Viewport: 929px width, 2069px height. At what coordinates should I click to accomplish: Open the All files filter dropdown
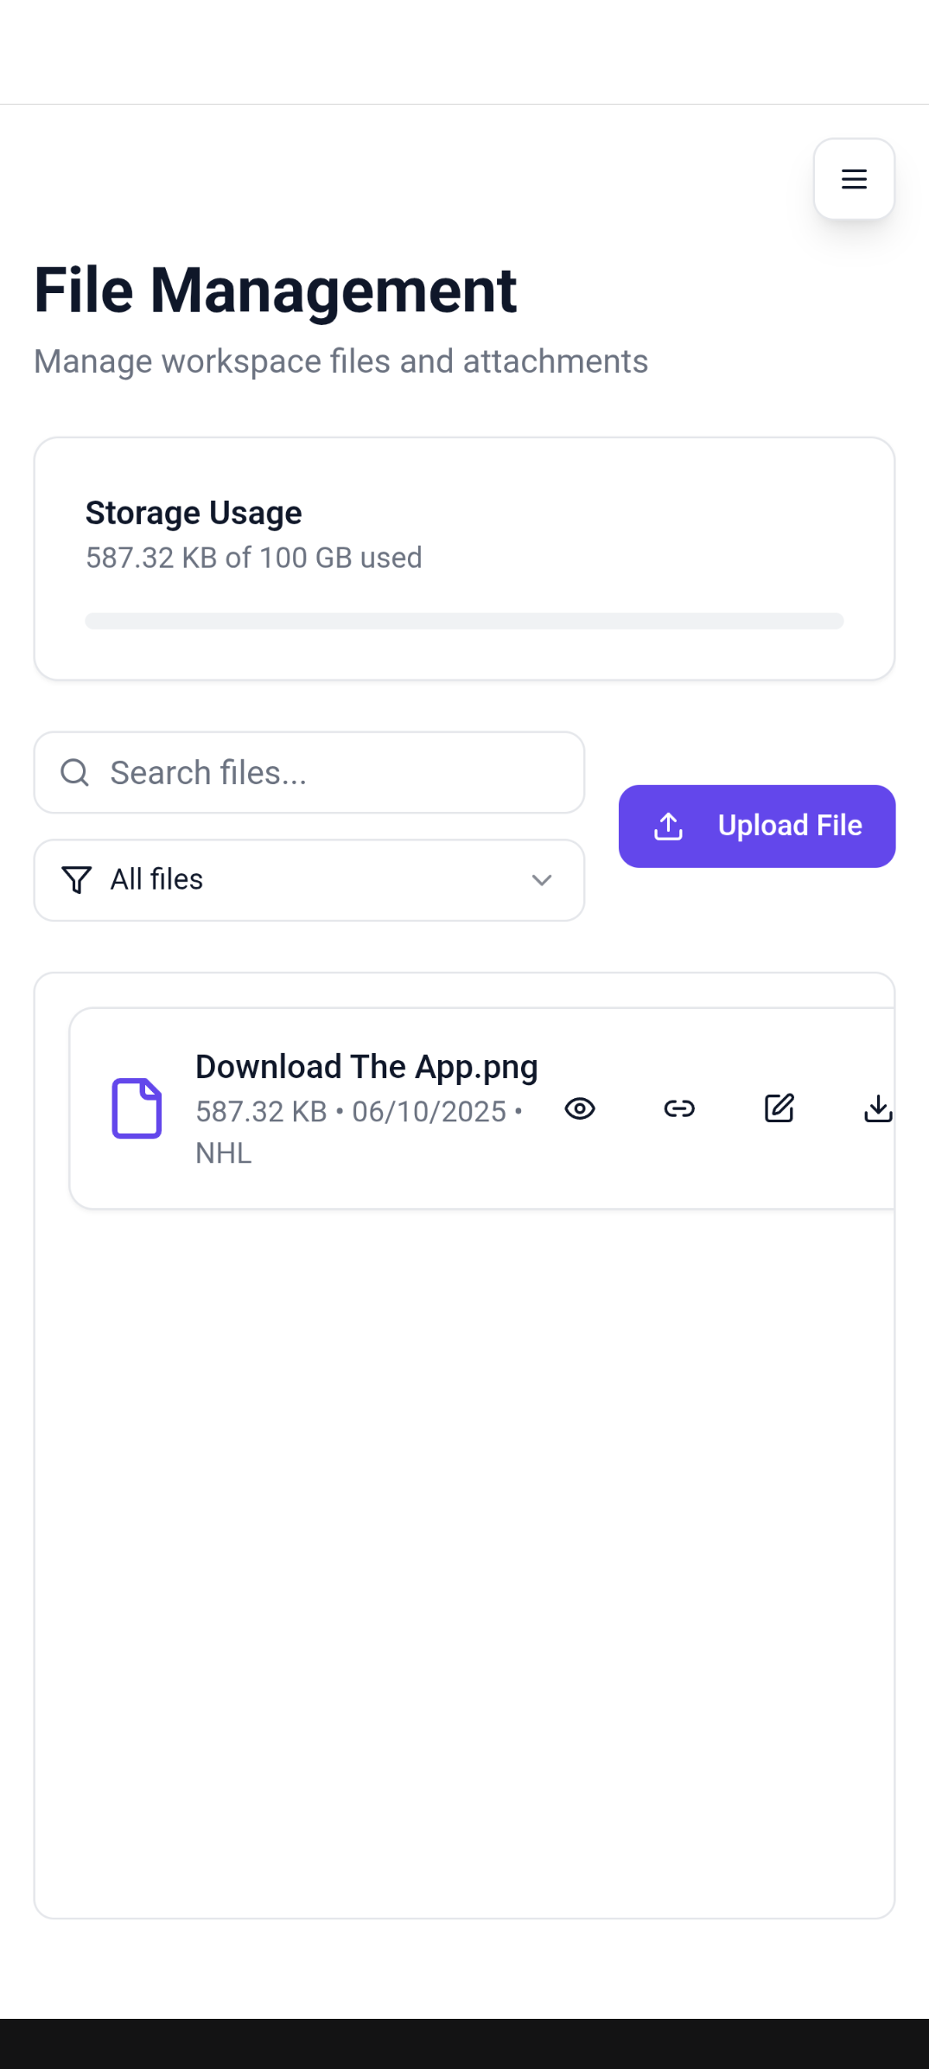[x=309, y=880]
